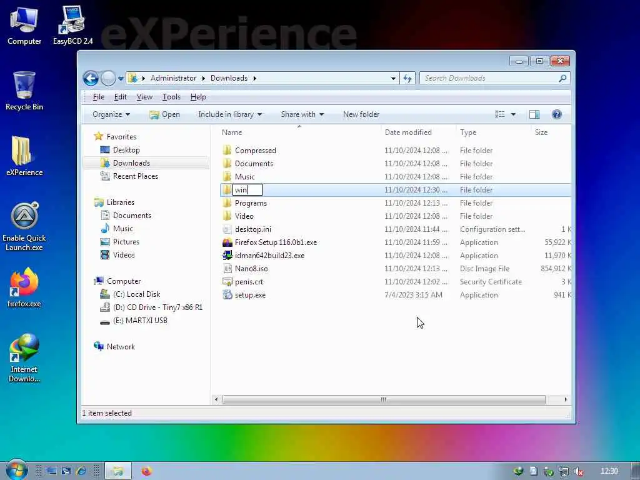Open the Help menu
640x480 pixels.
tap(198, 97)
